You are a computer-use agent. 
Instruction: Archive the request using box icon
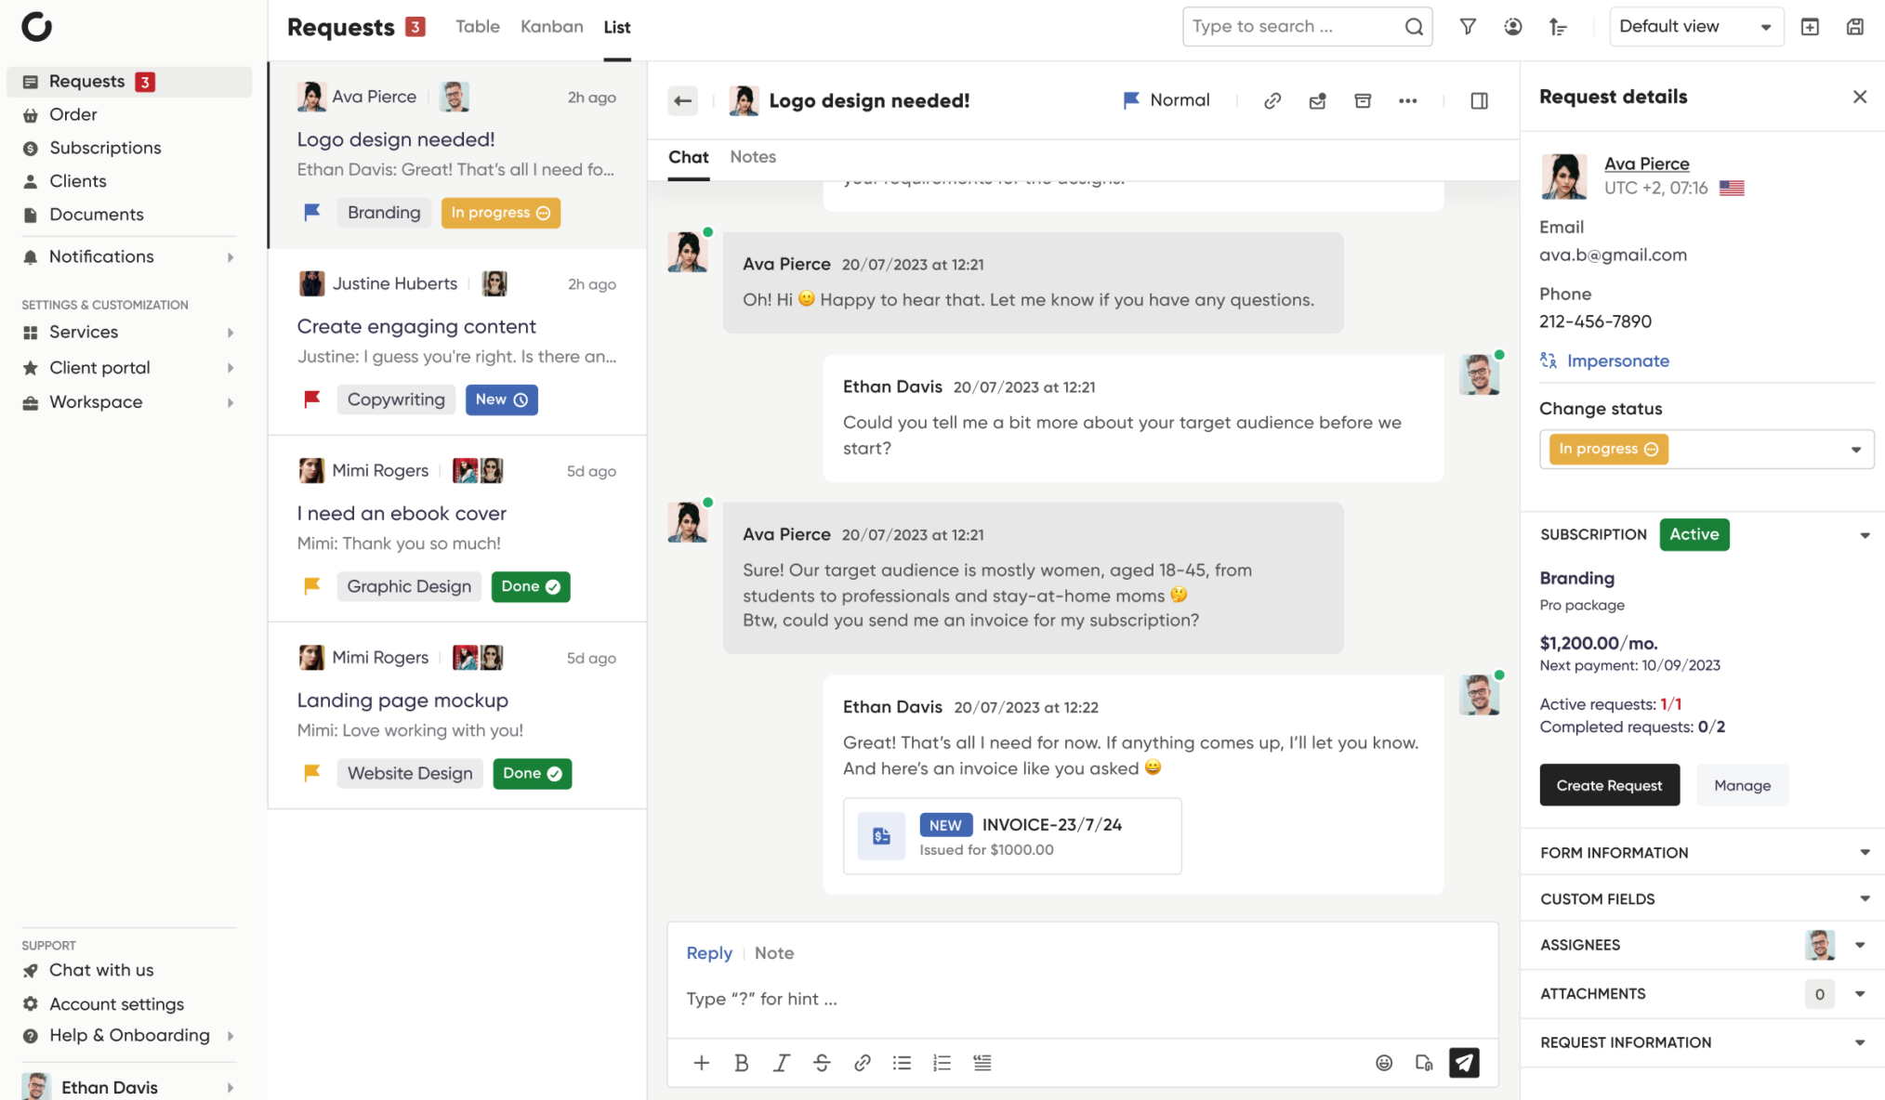[x=1363, y=100]
